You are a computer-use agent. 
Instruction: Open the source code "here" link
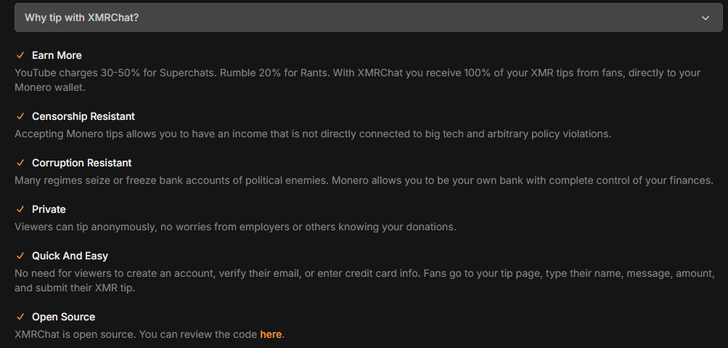tap(271, 334)
